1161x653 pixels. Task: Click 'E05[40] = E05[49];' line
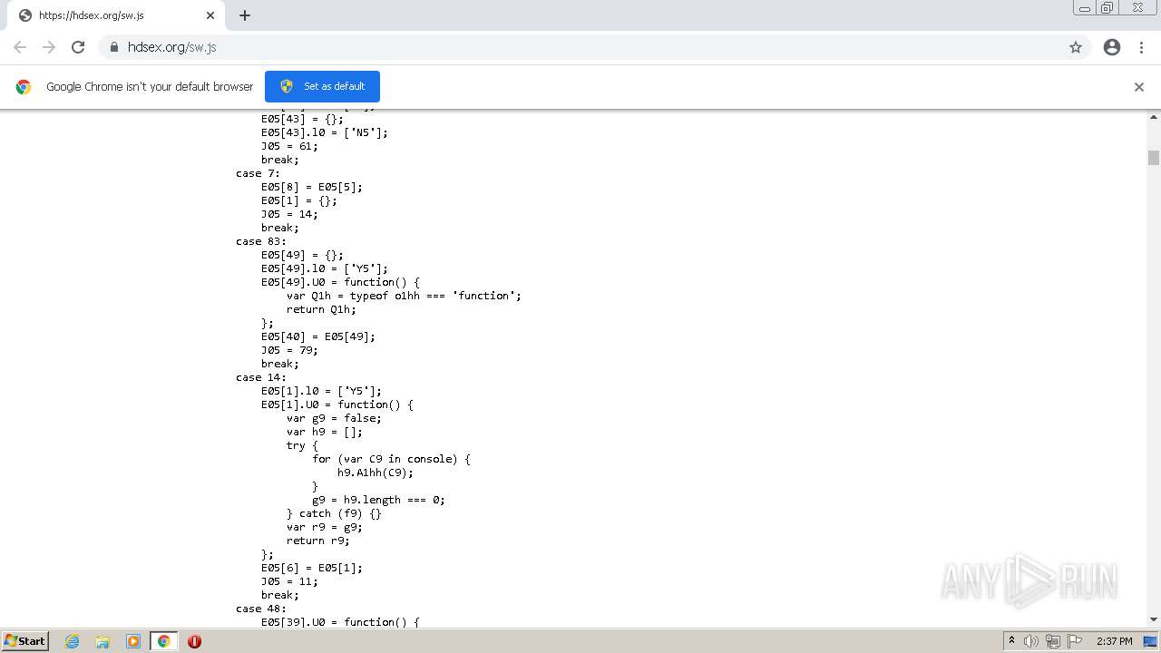[318, 336]
